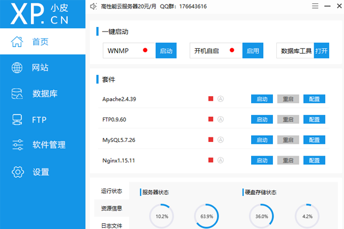
Task: Open 软件管理 via the sliders icon
Action: [17, 145]
